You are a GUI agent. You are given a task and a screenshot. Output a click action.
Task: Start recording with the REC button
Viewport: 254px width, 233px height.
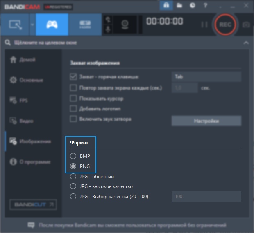(x=225, y=25)
